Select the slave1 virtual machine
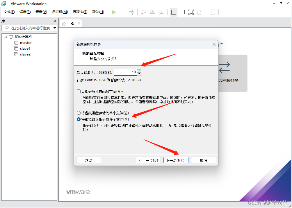 pyautogui.click(x=25, y=49)
